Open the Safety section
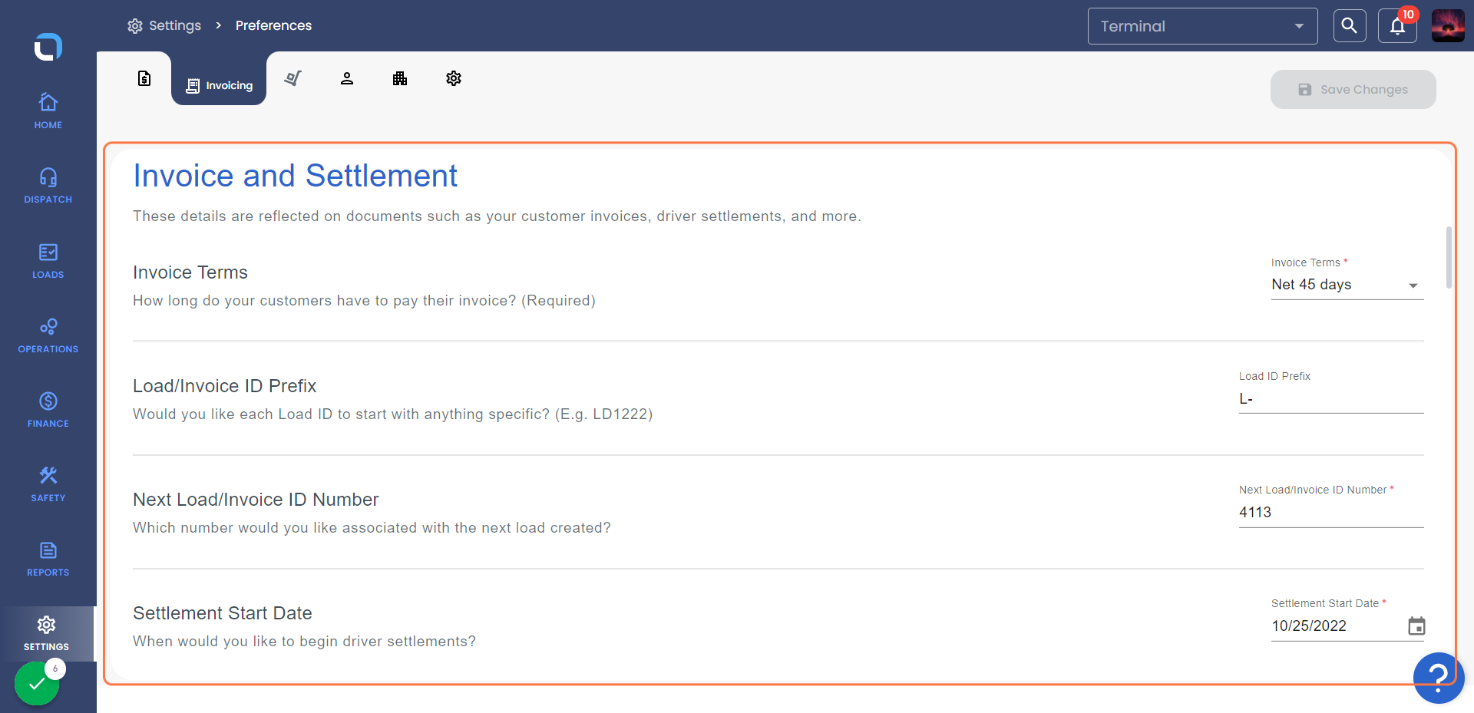The image size is (1474, 713). click(48, 484)
